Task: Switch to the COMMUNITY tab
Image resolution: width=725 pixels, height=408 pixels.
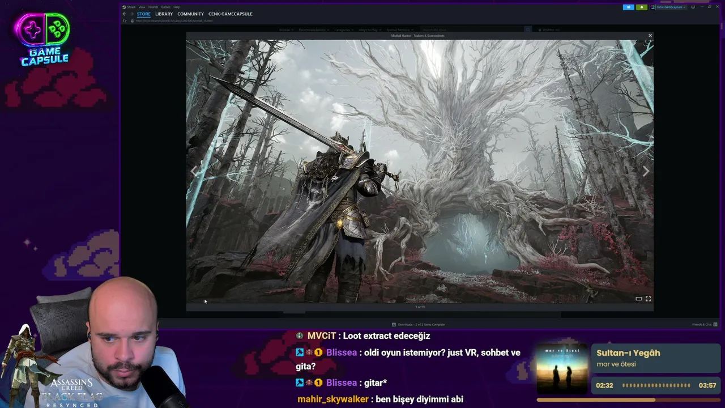Action: (190, 14)
